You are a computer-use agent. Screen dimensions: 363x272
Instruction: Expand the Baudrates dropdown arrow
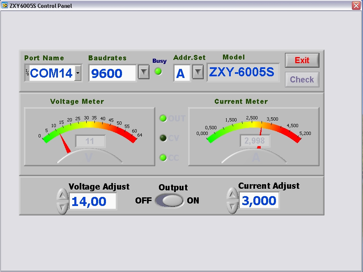[x=143, y=73]
